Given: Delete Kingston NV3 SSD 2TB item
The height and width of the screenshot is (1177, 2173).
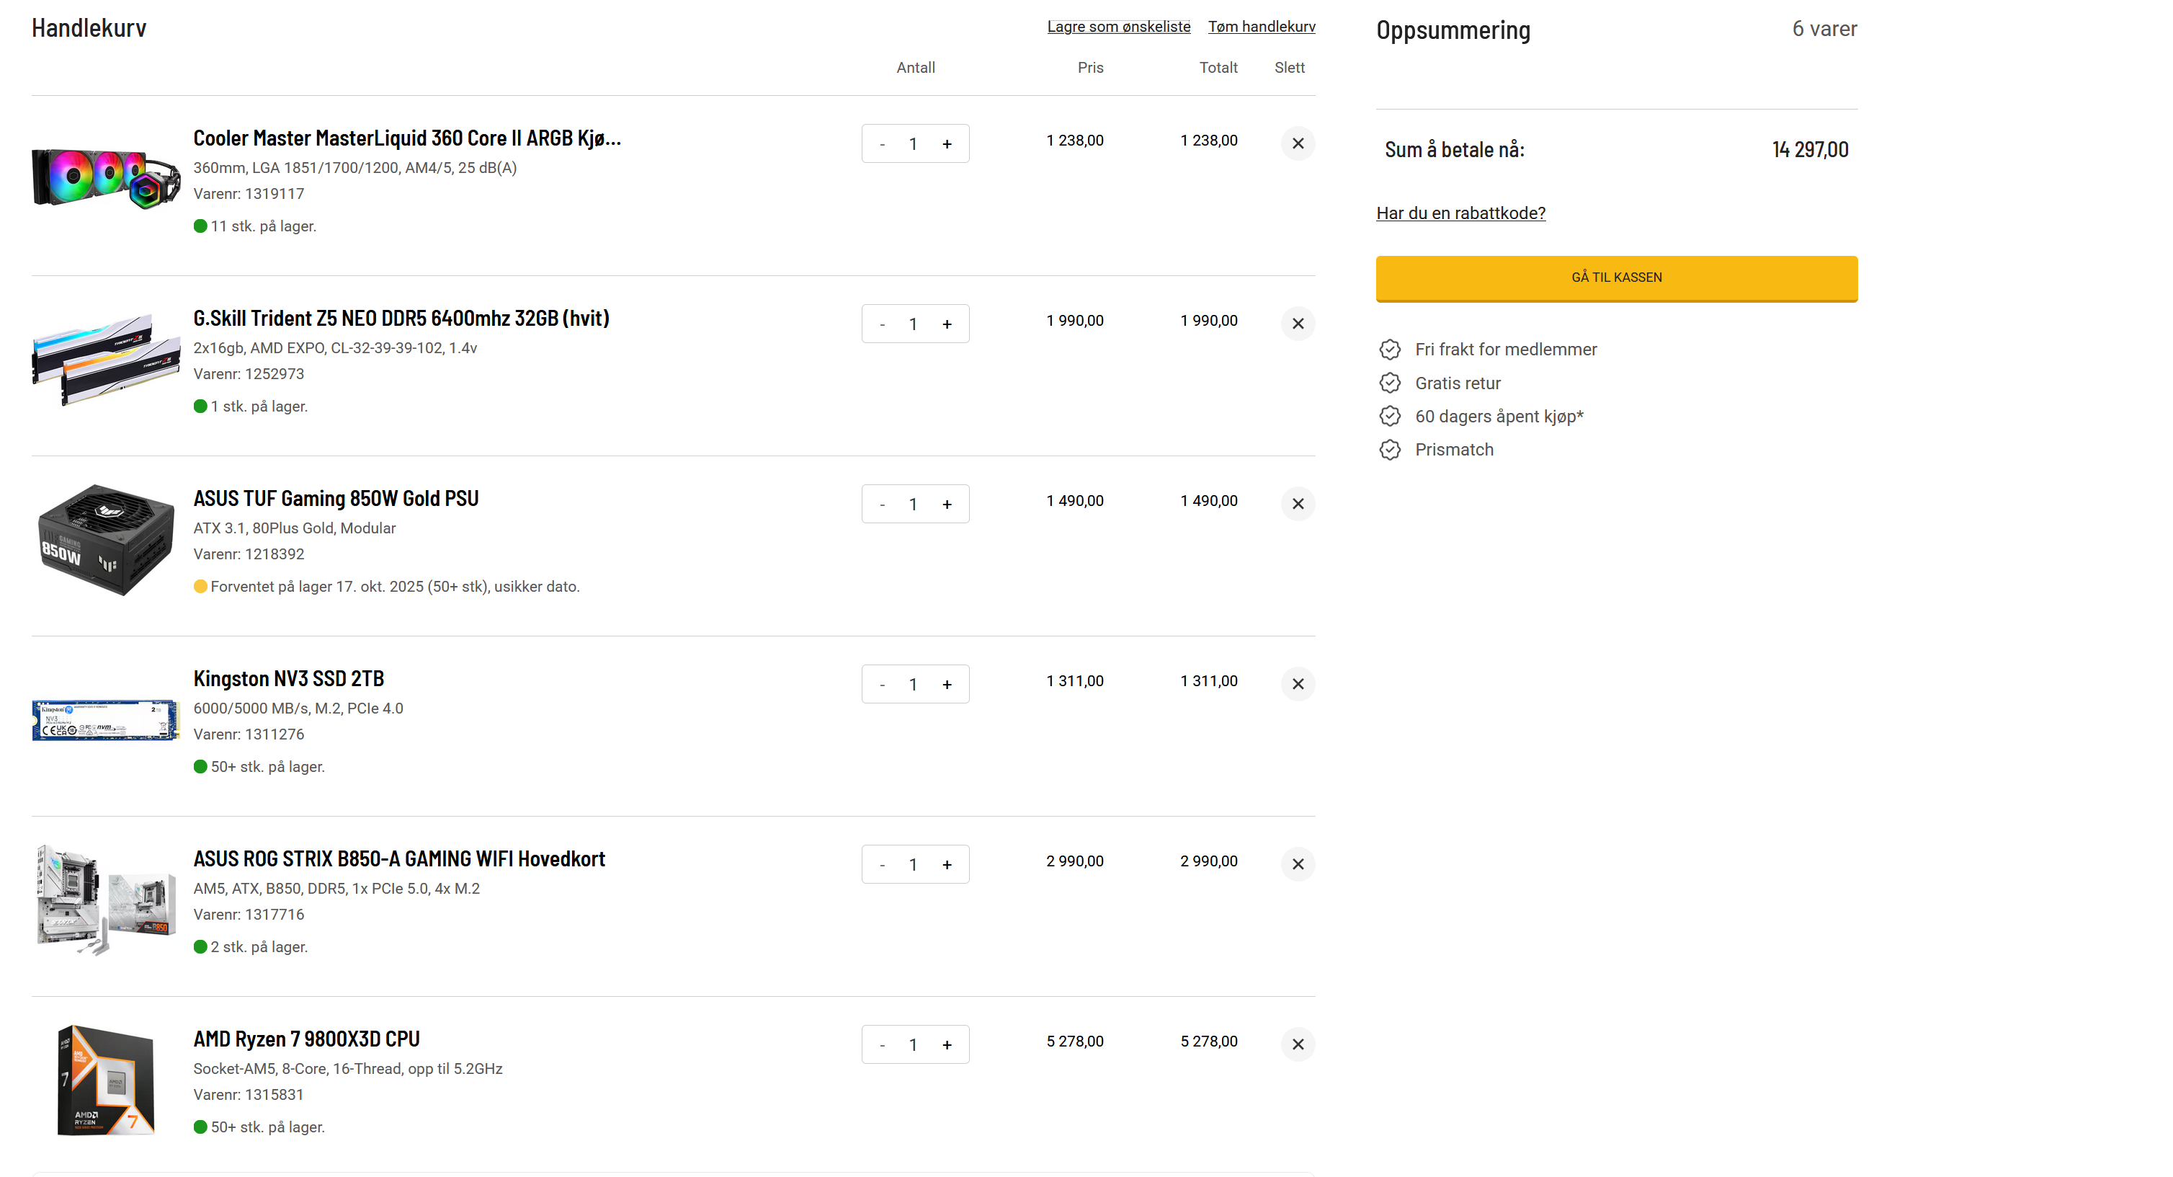Looking at the screenshot, I should pos(1298,684).
